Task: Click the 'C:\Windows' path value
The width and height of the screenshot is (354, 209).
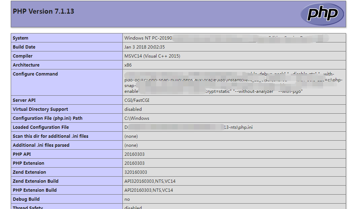Action: [137, 118]
